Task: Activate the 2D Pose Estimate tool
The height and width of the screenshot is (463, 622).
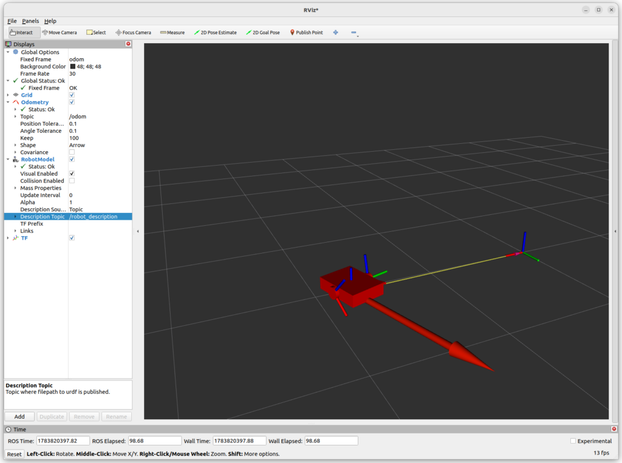Action: (215, 33)
